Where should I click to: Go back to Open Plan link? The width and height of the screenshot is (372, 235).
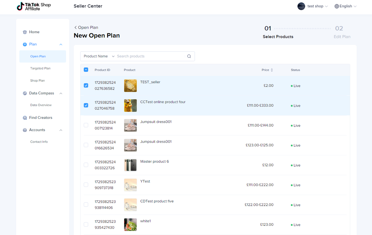point(86,28)
